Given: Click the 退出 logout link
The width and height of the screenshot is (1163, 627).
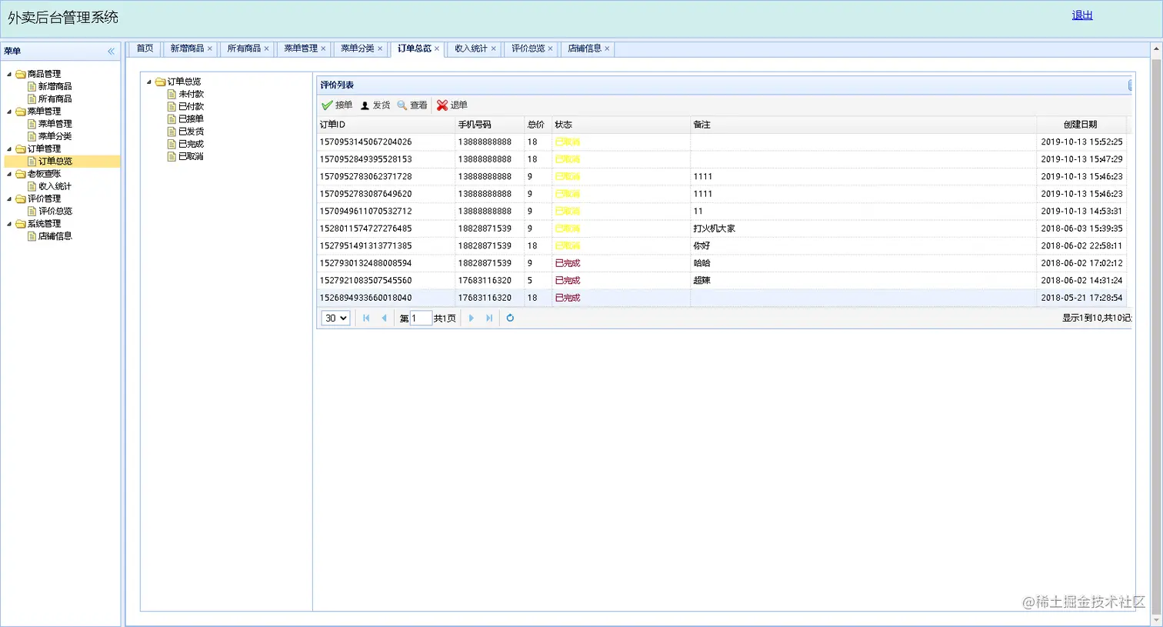Looking at the screenshot, I should point(1082,15).
